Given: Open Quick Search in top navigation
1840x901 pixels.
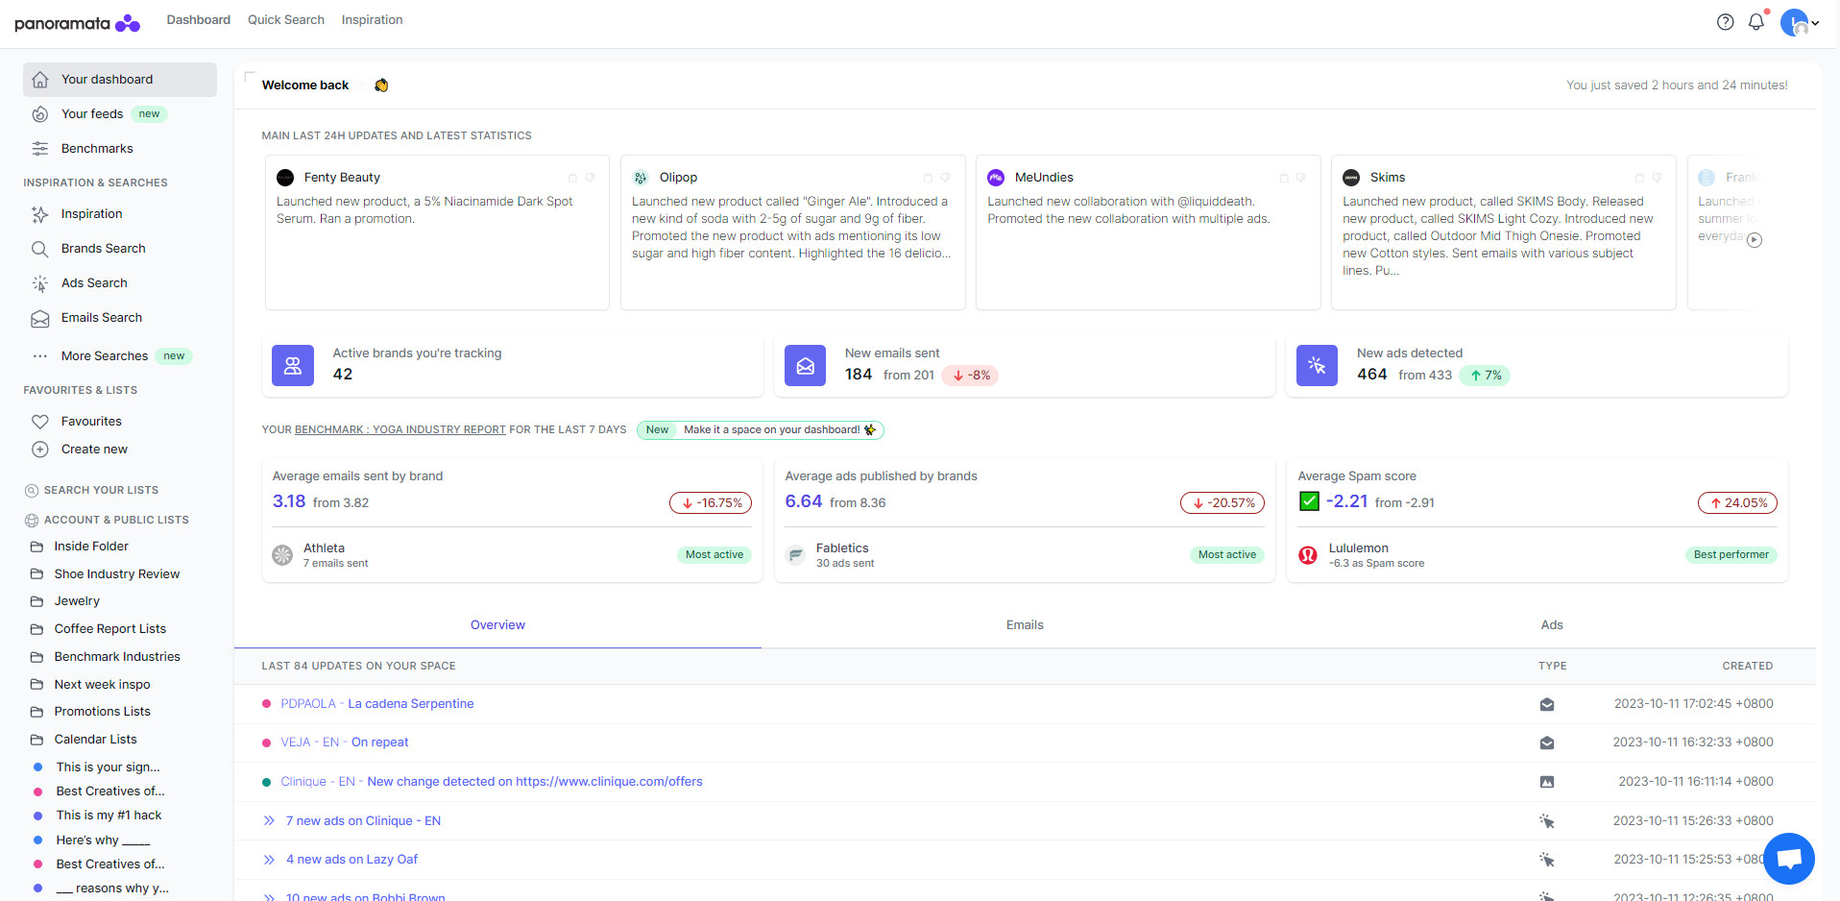Looking at the screenshot, I should (x=285, y=20).
